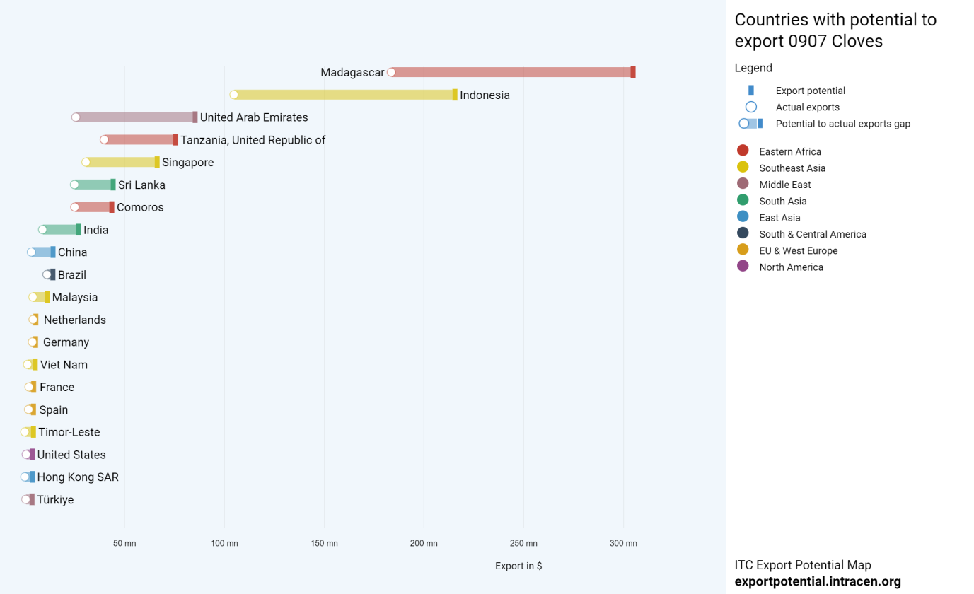Click India's actual exports circle
The width and height of the screenshot is (974, 594).
point(42,230)
